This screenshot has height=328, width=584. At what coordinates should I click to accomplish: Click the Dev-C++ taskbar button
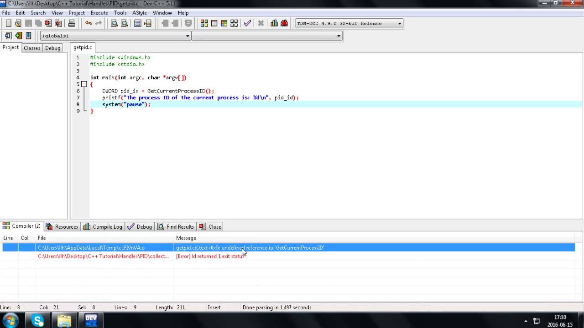click(x=91, y=320)
